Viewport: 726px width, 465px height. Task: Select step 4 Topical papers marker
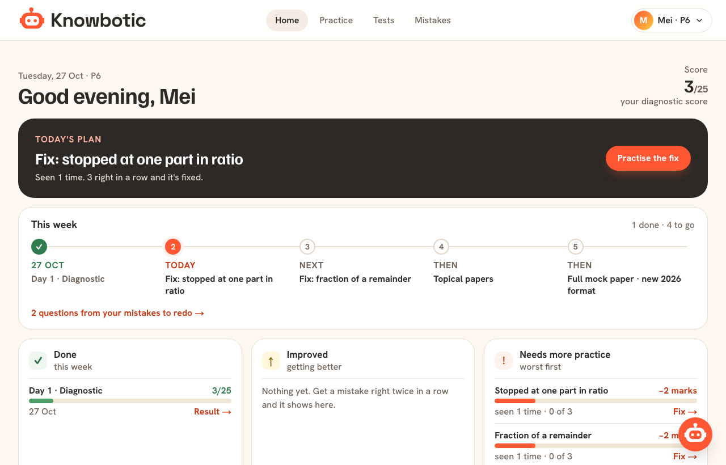[441, 247]
